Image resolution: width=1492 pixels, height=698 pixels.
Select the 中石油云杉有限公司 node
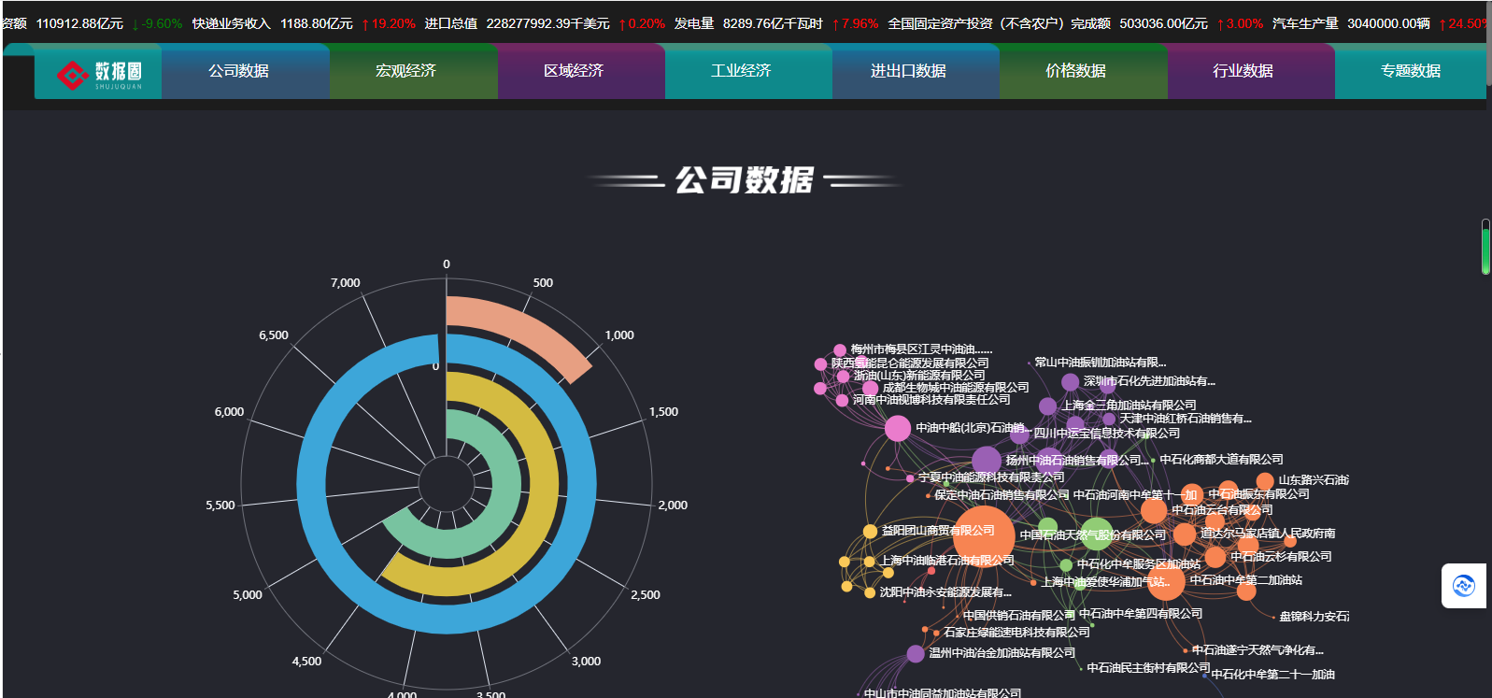[x=1215, y=557]
